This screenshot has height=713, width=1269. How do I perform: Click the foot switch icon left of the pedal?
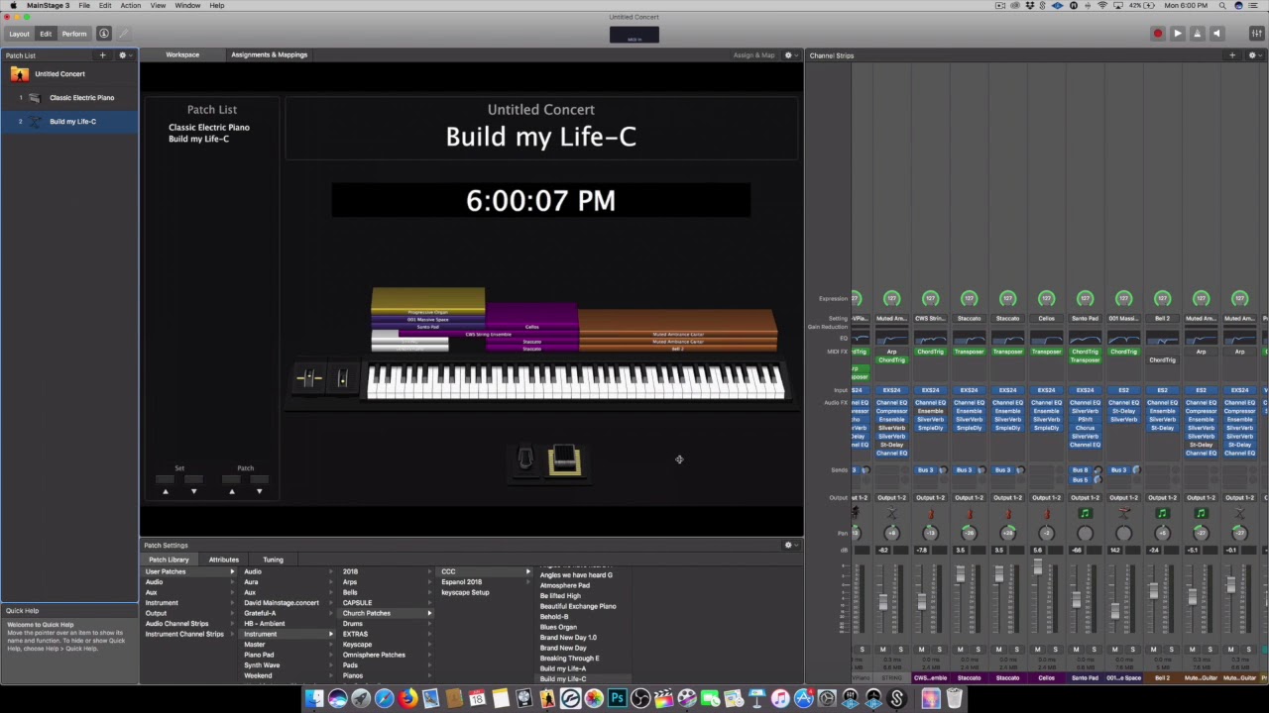(x=525, y=458)
